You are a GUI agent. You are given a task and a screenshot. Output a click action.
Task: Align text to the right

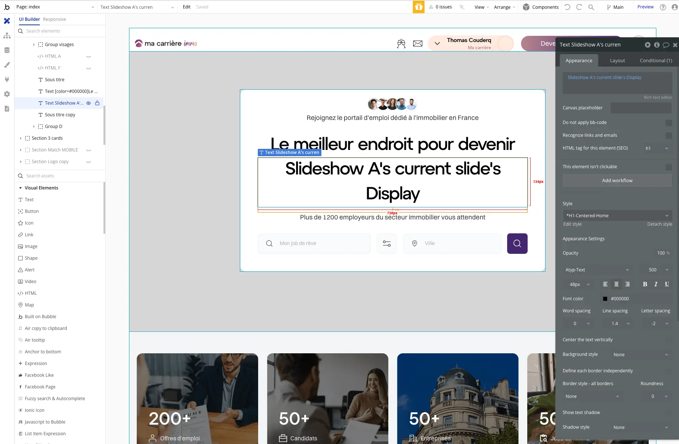[x=627, y=284]
